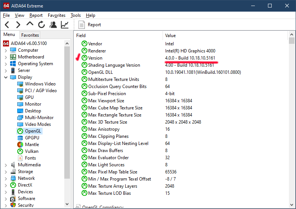Click the report panel scroll-up arrow
Viewport: 296px width, 209px height.
292,34
